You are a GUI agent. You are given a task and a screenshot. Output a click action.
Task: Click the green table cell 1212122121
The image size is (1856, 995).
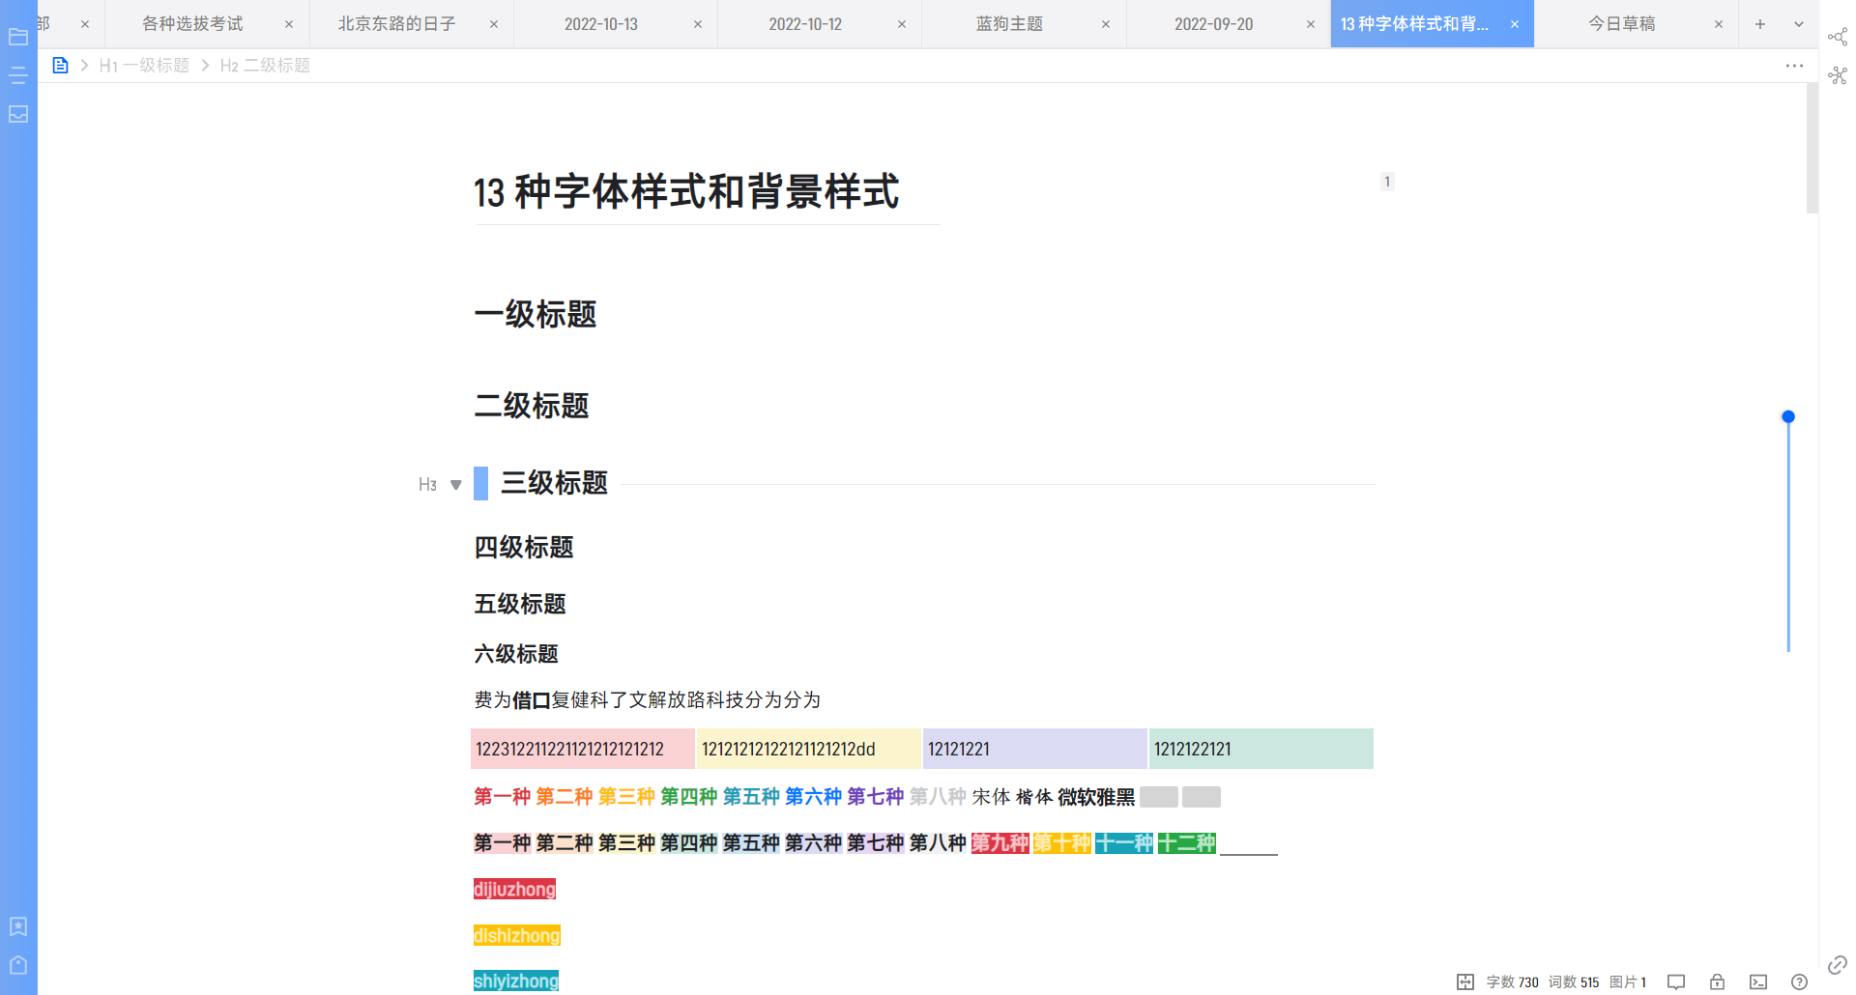(1261, 749)
